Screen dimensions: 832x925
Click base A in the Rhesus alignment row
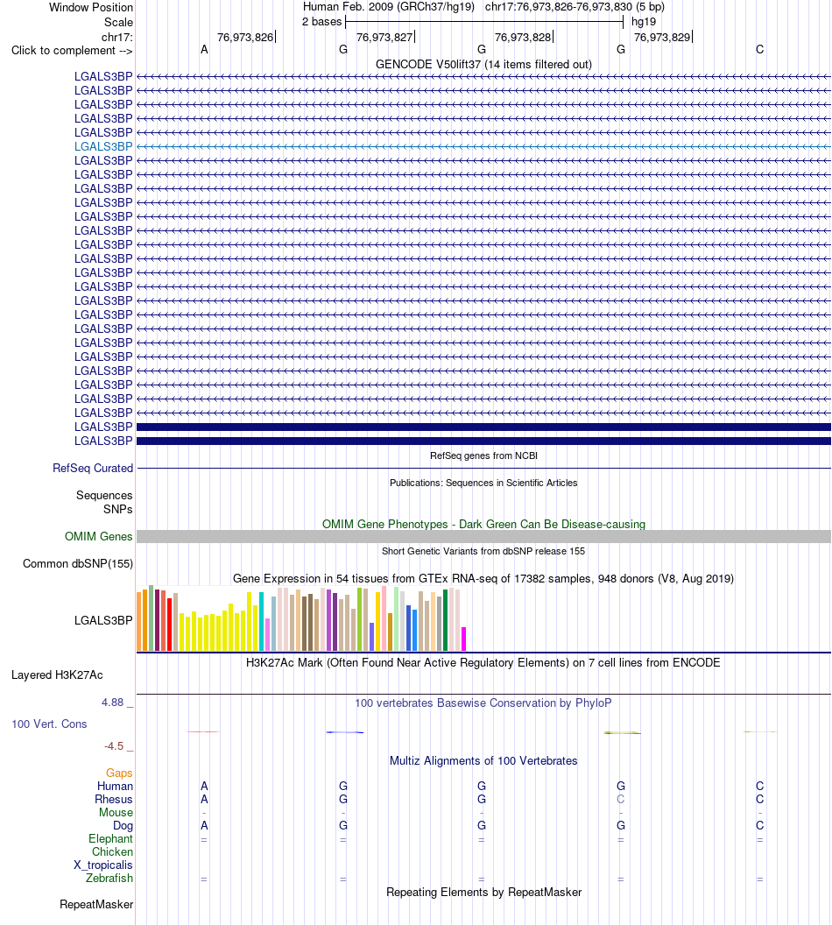(x=204, y=799)
